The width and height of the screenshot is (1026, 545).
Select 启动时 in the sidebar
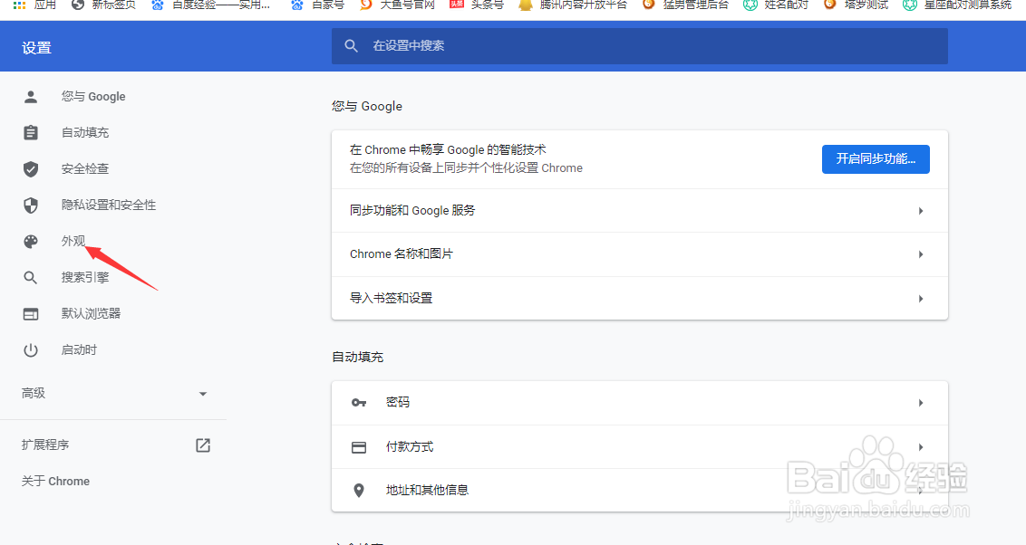coord(79,350)
